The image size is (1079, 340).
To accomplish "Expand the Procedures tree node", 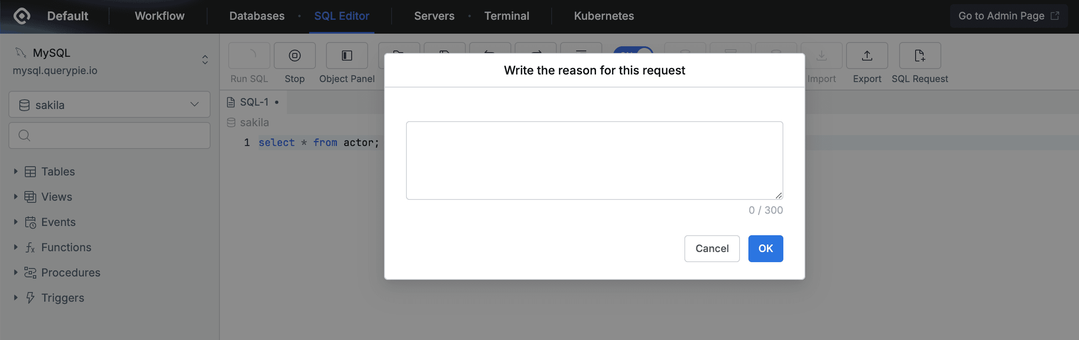I will (16, 272).
